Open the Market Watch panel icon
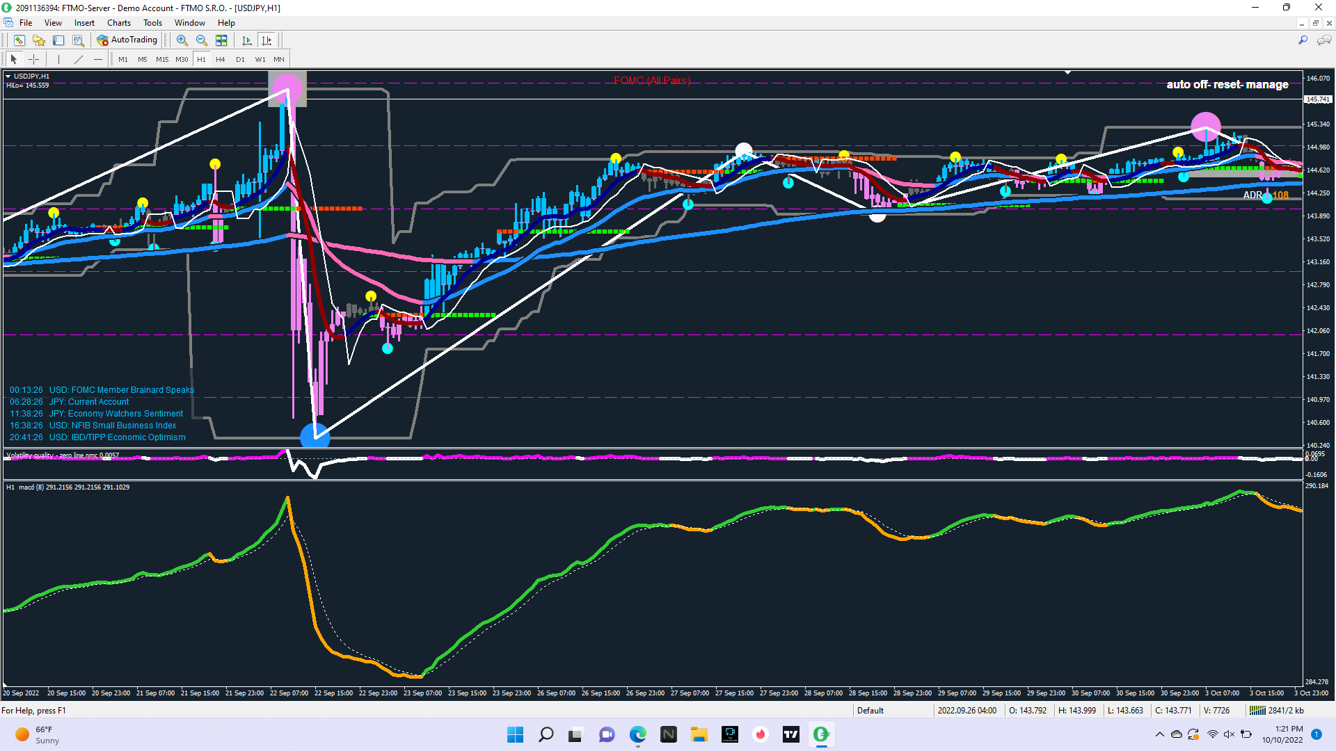This screenshot has height=751, width=1336. point(19,40)
